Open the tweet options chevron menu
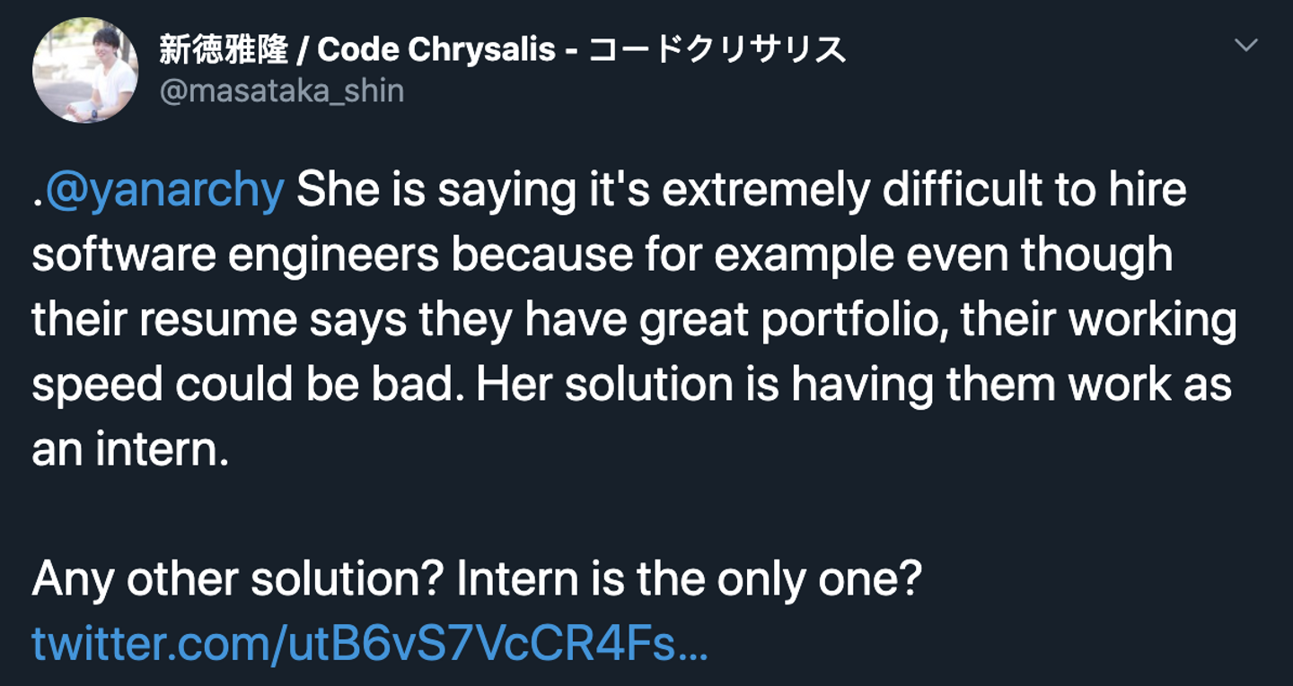Screen dimensions: 1293x686 coord(1245,46)
